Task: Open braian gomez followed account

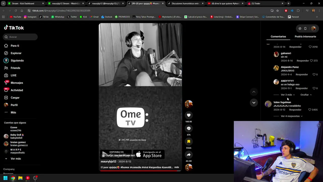Action: 16,144
